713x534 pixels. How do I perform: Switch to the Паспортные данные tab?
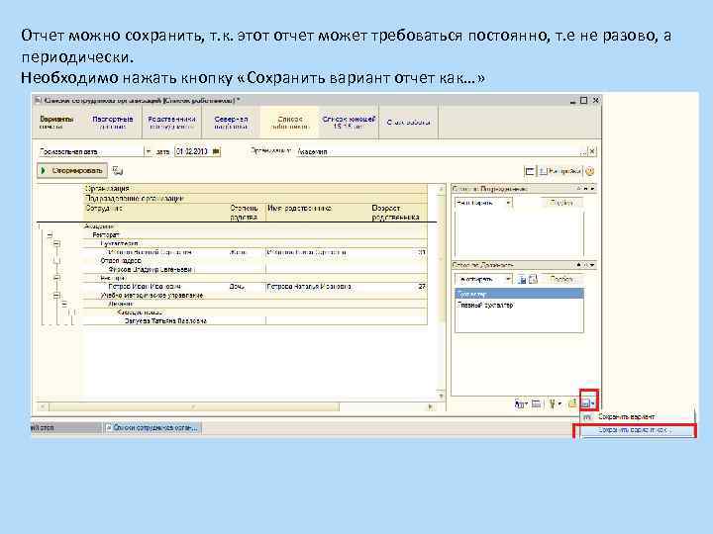pos(112,123)
